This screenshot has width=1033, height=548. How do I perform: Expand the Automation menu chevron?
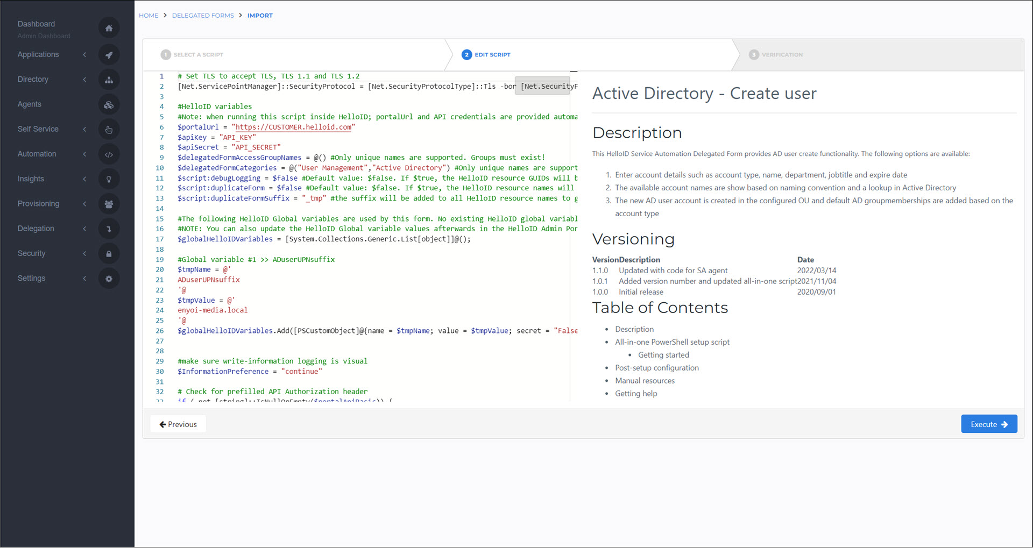coord(84,154)
